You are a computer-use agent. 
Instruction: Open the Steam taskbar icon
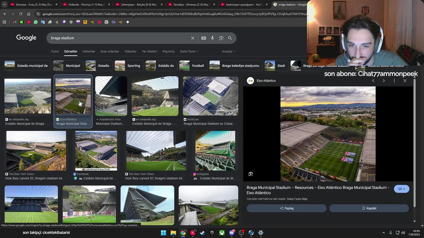point(202,233)
